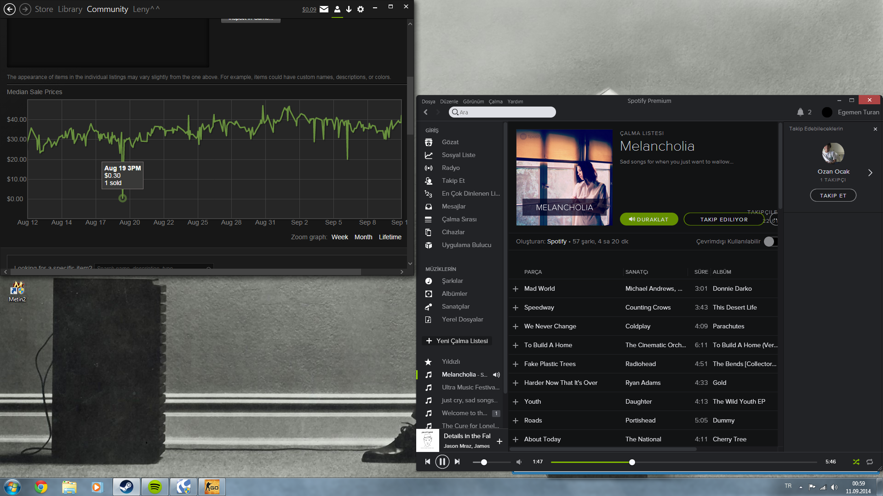The height and width of the screenshot is (496, 883).
Task: Follow Ozan Ocak with TAKİP ET
Action: (833, 196)
